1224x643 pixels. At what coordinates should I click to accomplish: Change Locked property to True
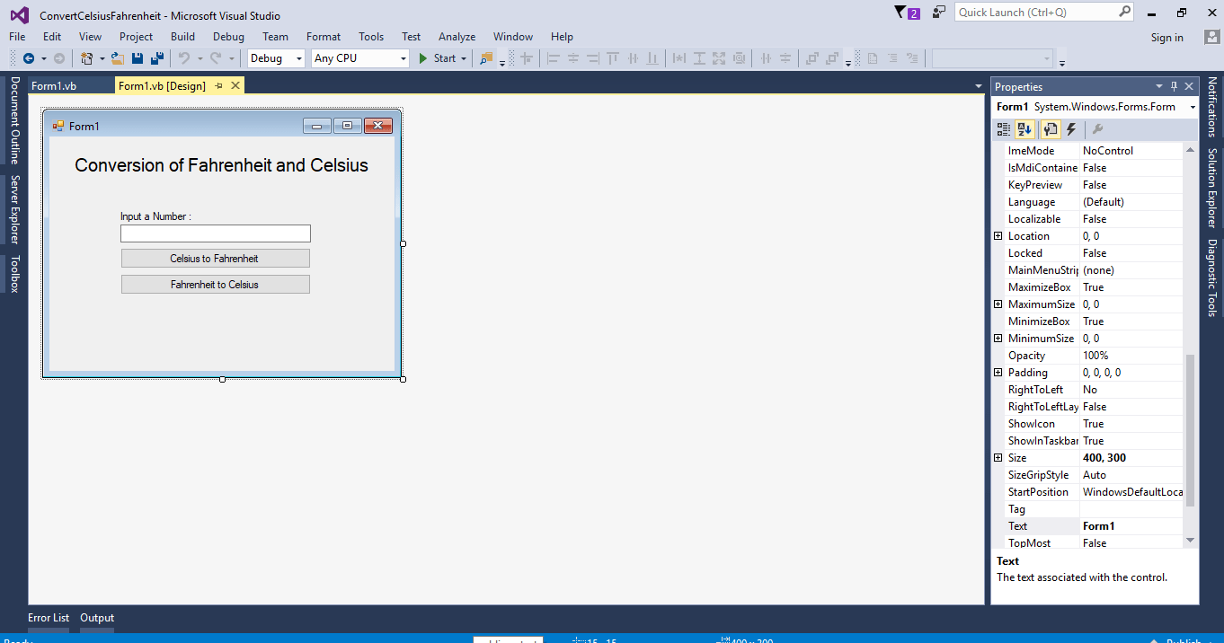(1132, 252)
